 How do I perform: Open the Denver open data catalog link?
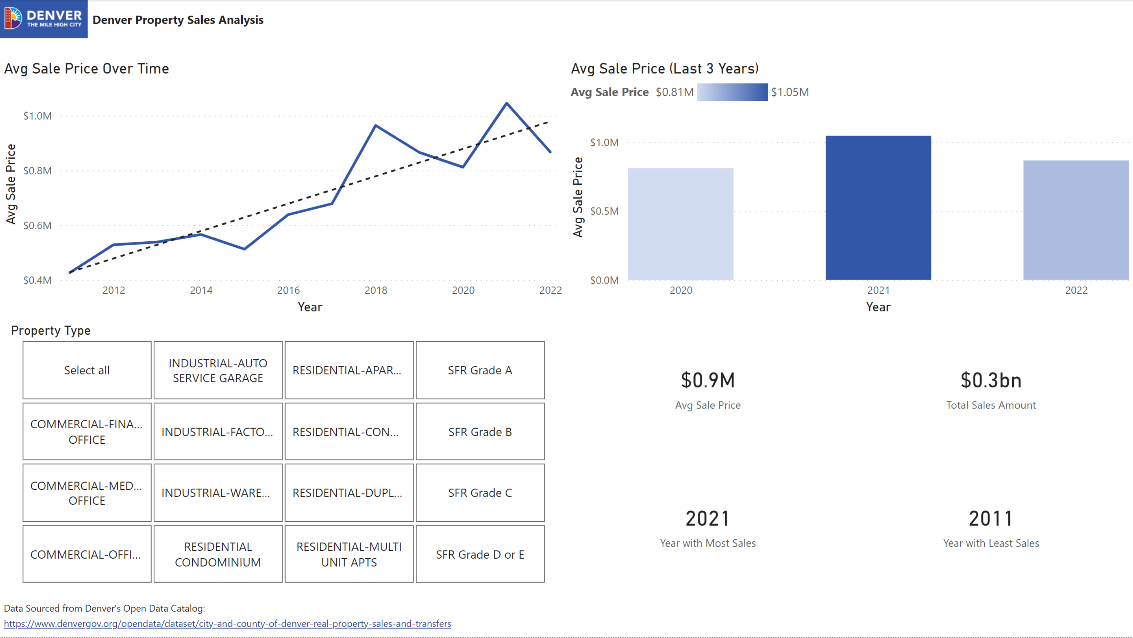point(227,624)
